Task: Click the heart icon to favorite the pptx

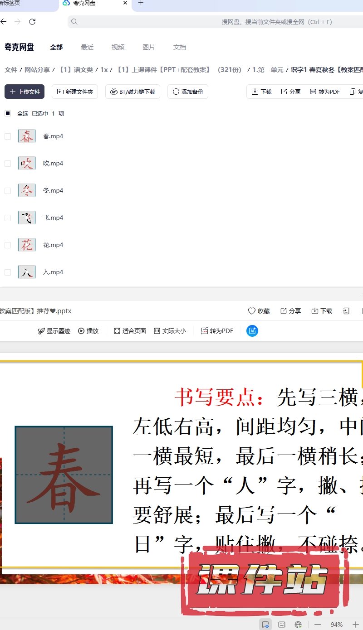Action: coord(252,311)
